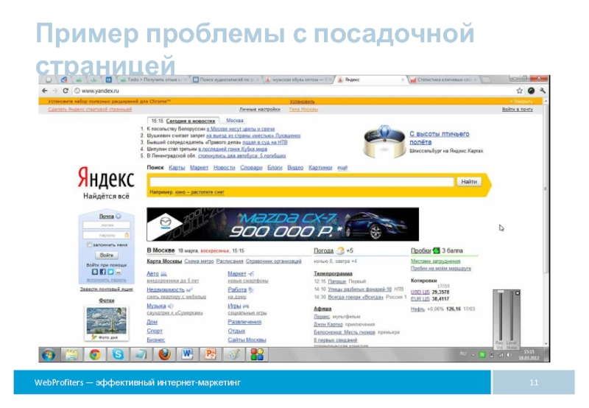
Task: Click the Facebook social login icon
Action: [102, 272]
